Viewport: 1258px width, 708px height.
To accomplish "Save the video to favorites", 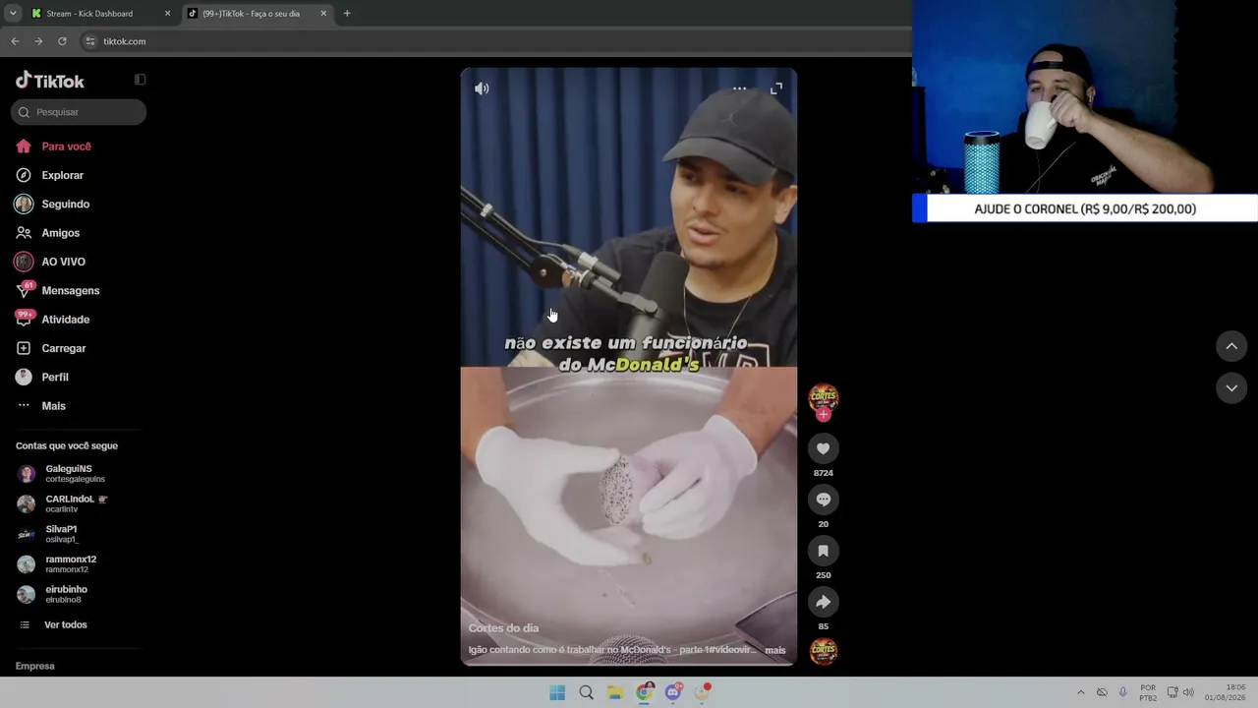I will pos(824,551).
